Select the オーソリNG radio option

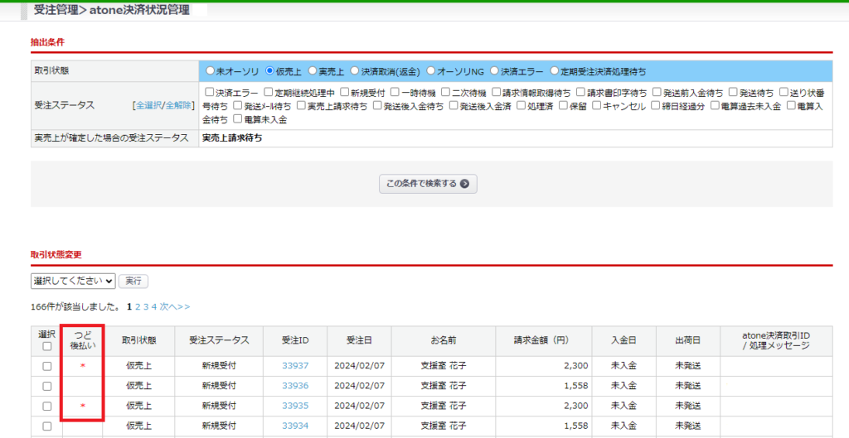click(x=430, y=71)
